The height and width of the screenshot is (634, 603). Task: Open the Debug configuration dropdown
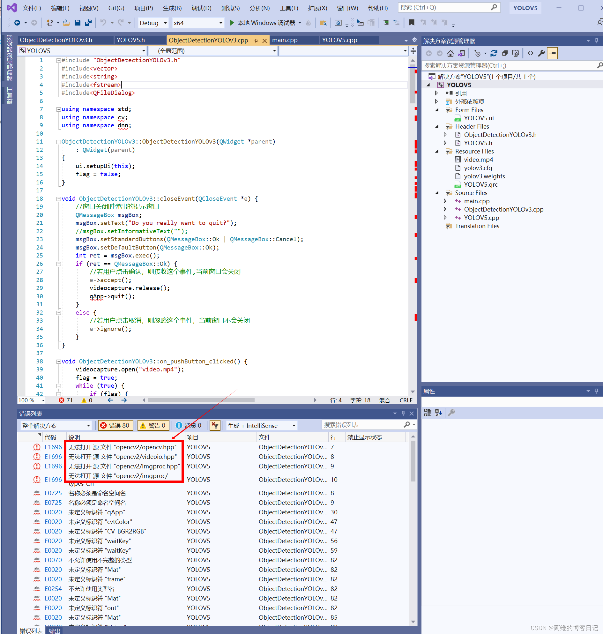click(153, 23)
